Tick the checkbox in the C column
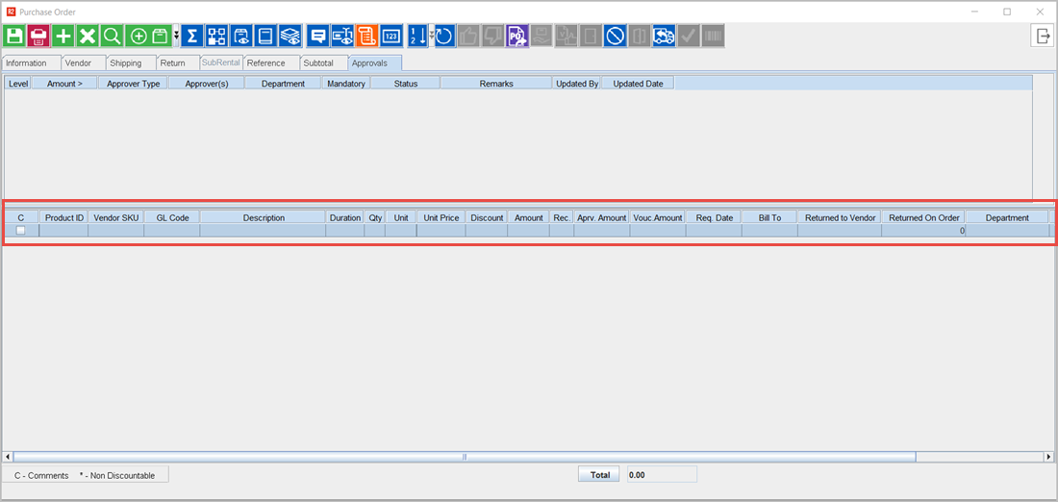This screenshot has width=1058, height=502. point(20,231)
